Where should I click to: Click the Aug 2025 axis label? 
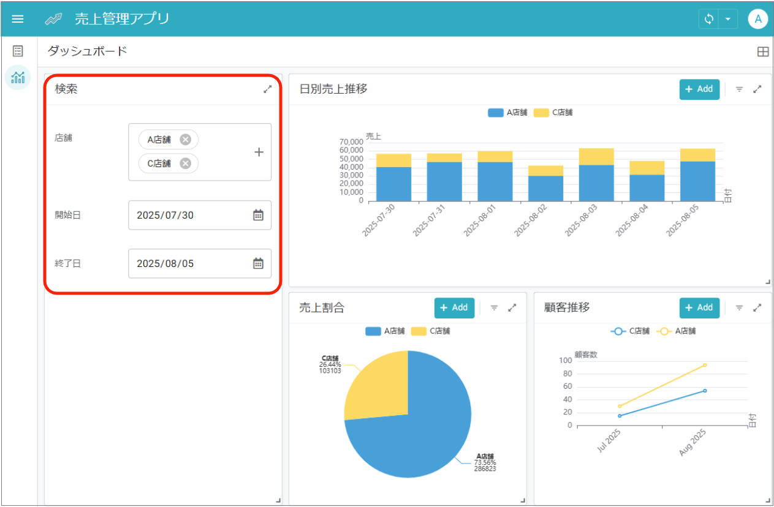click(x=692, y=442)
